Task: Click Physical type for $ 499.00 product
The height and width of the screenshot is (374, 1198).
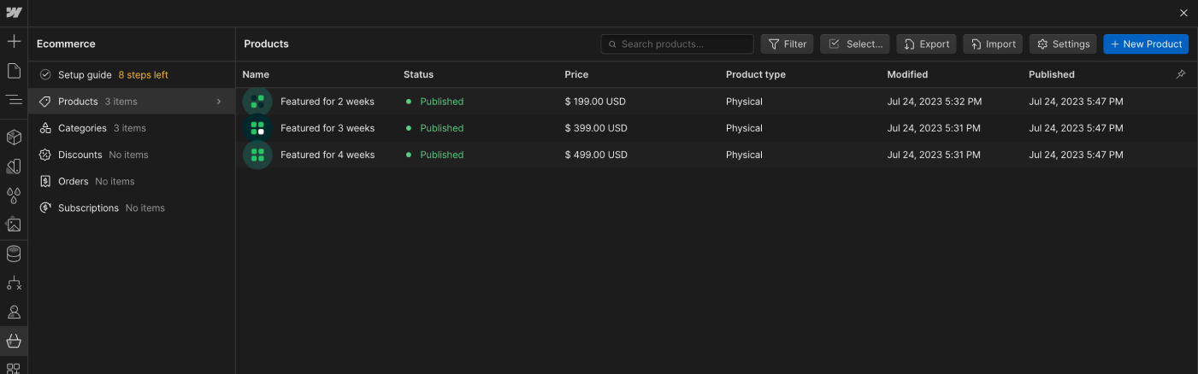Action: (744, 155)
